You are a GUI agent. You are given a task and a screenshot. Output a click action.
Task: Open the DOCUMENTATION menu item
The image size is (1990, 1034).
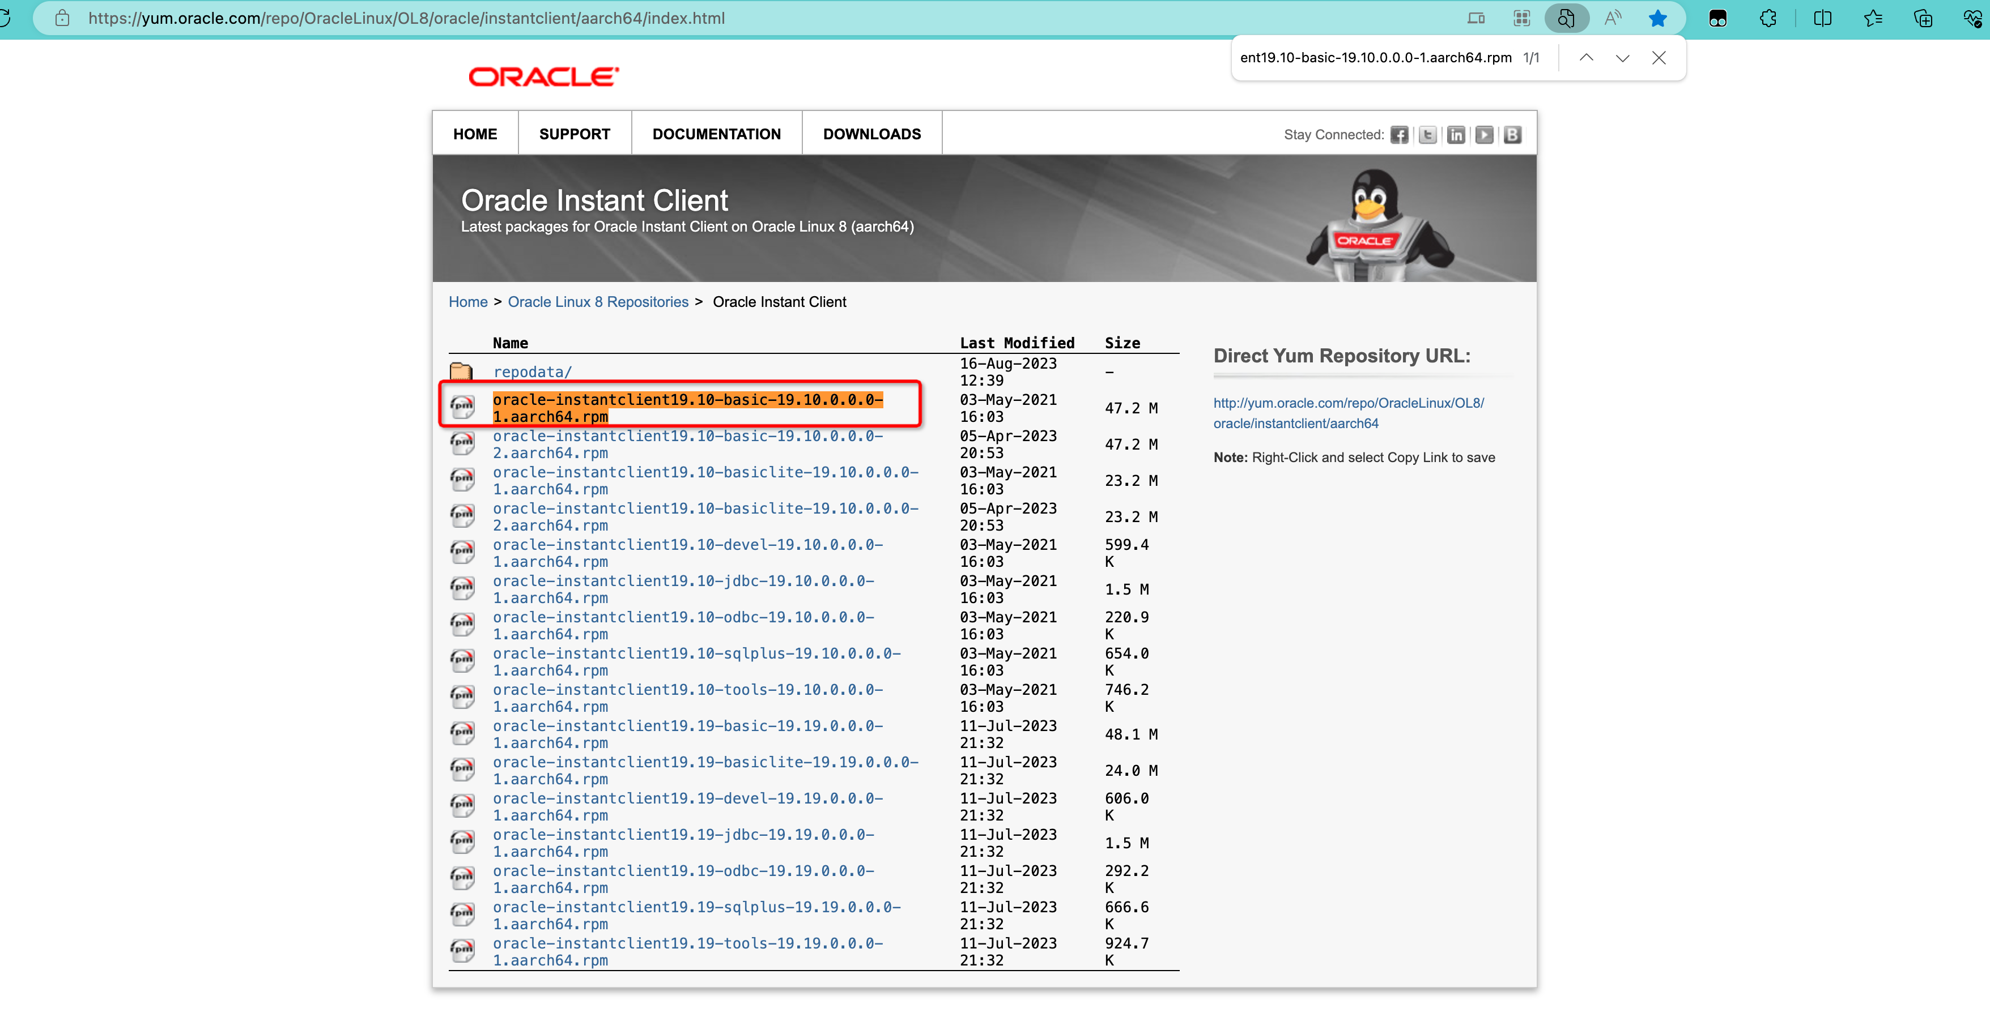coord(716,134)
